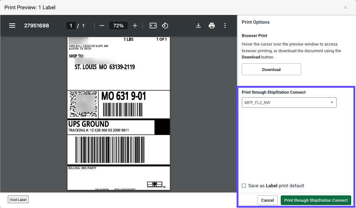The image size is (356, 208).
Task: Expand the MFP_FL2_NW printer dropdown
Action: tap(289, 103)
